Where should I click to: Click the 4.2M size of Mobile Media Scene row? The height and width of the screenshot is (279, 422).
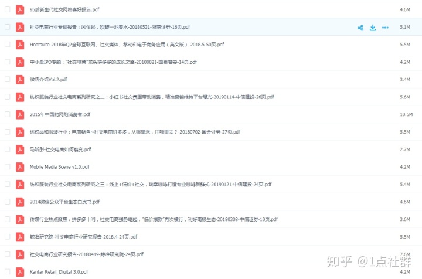coord(405,167)
